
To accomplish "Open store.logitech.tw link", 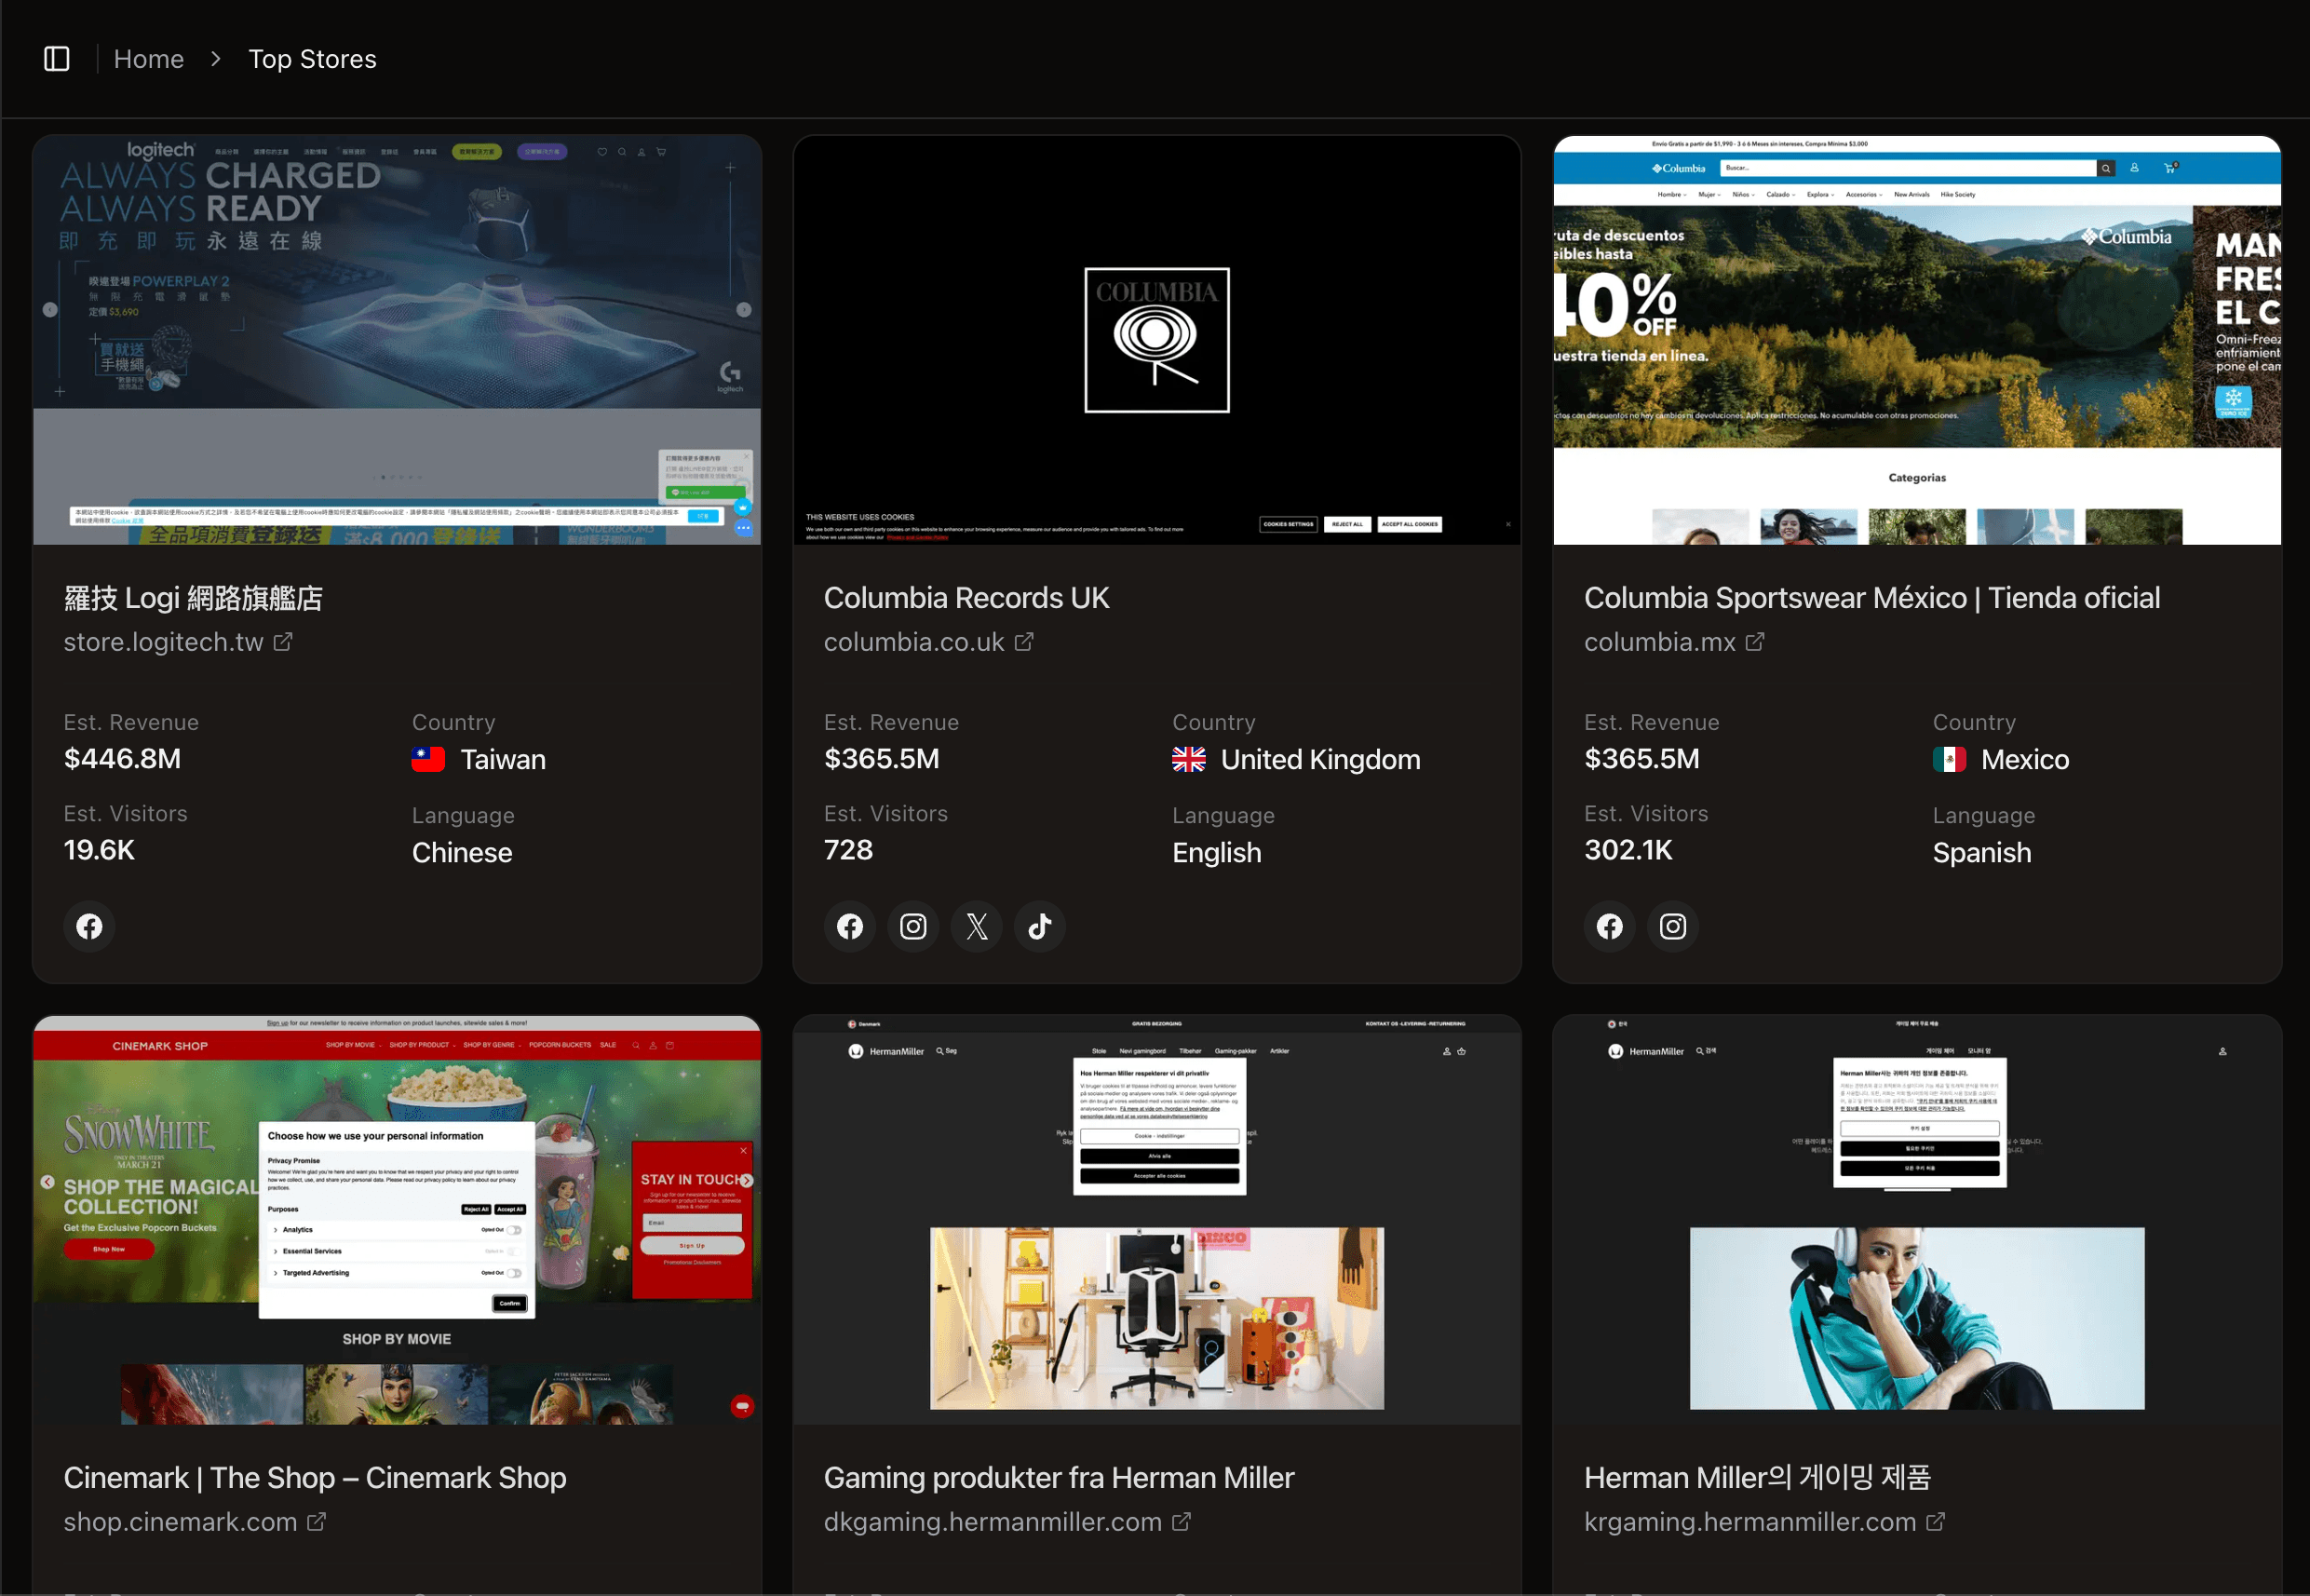I will pos(163,642).
